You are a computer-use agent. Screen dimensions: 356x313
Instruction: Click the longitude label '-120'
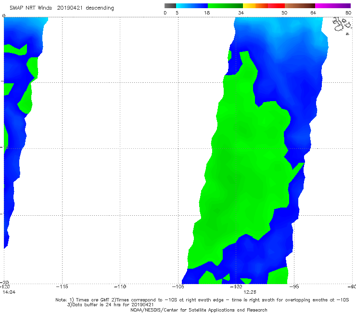coord(5,287)
